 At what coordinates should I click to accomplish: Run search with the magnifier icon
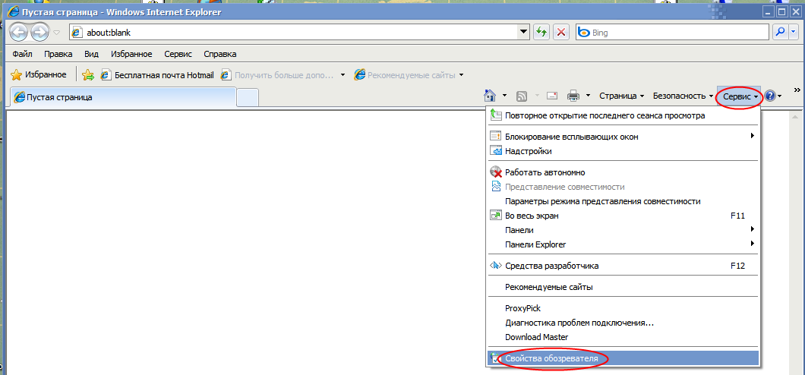(x=781, y=32)
